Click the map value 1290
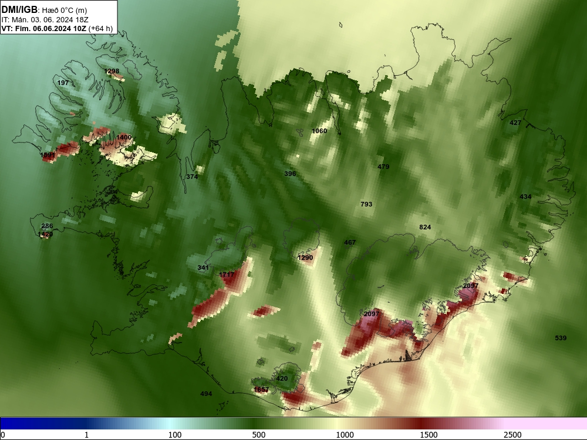Image resolution: width=587 pixels, height=440 pixels. pyautogui.click(x=305, y=258)
